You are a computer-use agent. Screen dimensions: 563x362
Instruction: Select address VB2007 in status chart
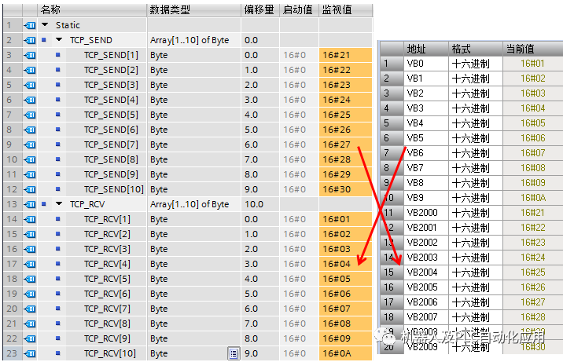coord(426,317)
